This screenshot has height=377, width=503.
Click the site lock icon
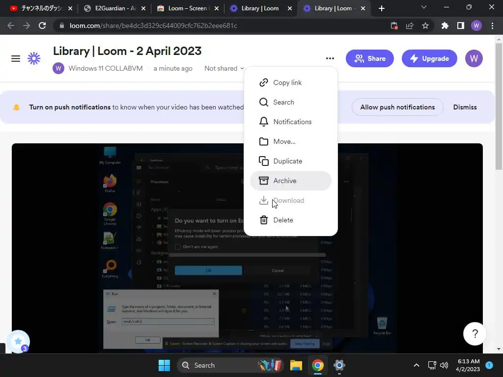coord(62,26)
